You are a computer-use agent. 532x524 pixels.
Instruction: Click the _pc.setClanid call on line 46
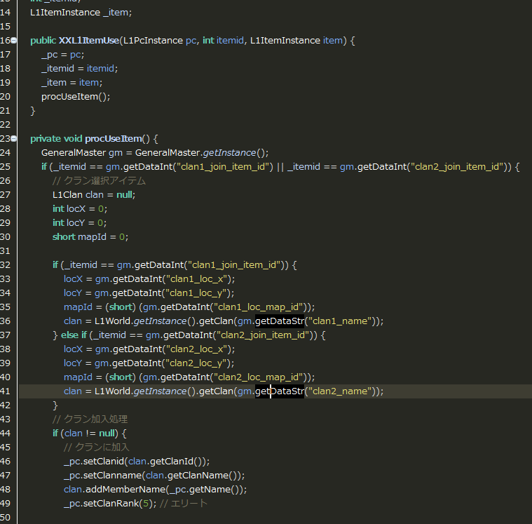point(137,462)
